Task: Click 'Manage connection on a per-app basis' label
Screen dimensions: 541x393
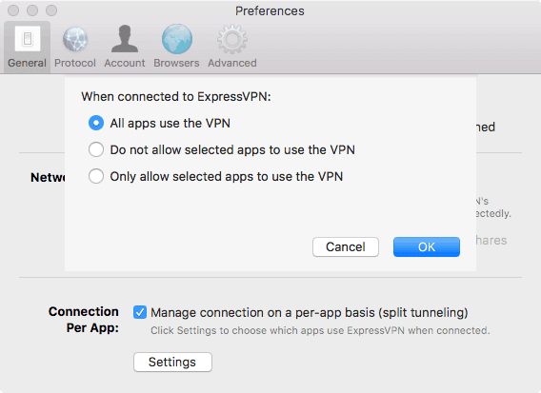Action: [310, 313]
